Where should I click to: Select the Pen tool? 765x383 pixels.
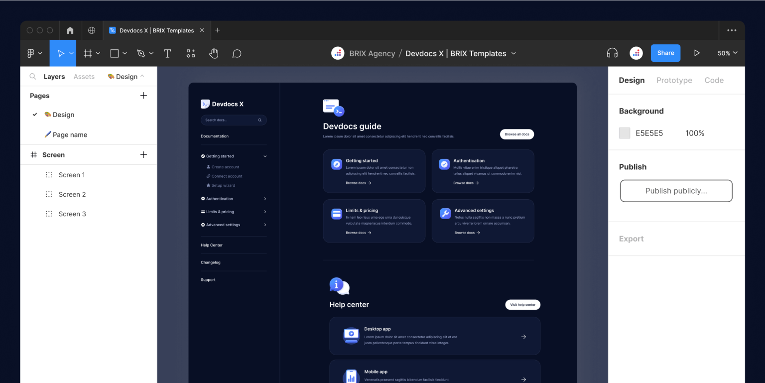pos(141,53)
